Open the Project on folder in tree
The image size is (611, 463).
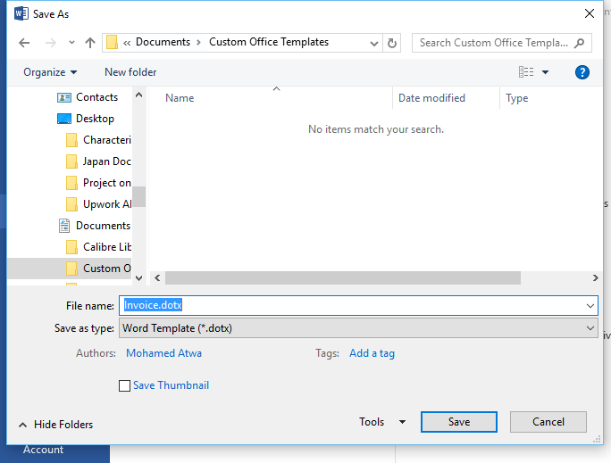(107, 183)
